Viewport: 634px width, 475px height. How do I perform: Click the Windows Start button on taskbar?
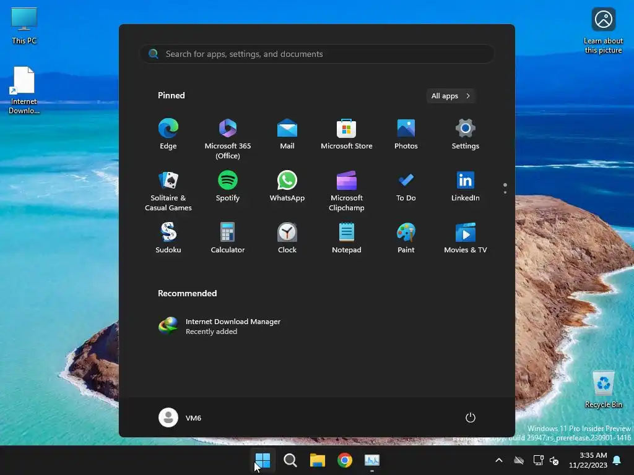(x=263, y=460)
